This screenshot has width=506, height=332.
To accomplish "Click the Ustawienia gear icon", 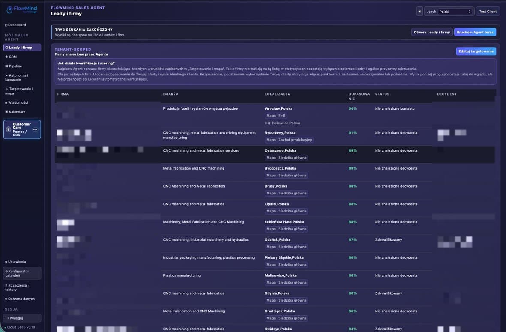I will click(x=6, y=262).
